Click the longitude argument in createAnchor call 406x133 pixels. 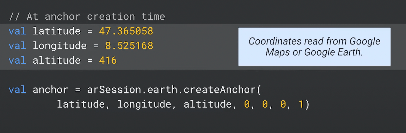144,104
